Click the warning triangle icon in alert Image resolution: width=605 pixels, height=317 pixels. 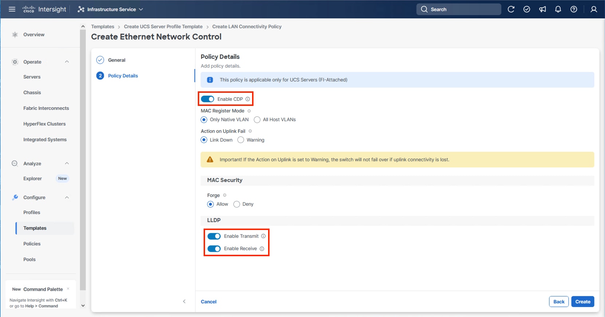pos(210,159)
